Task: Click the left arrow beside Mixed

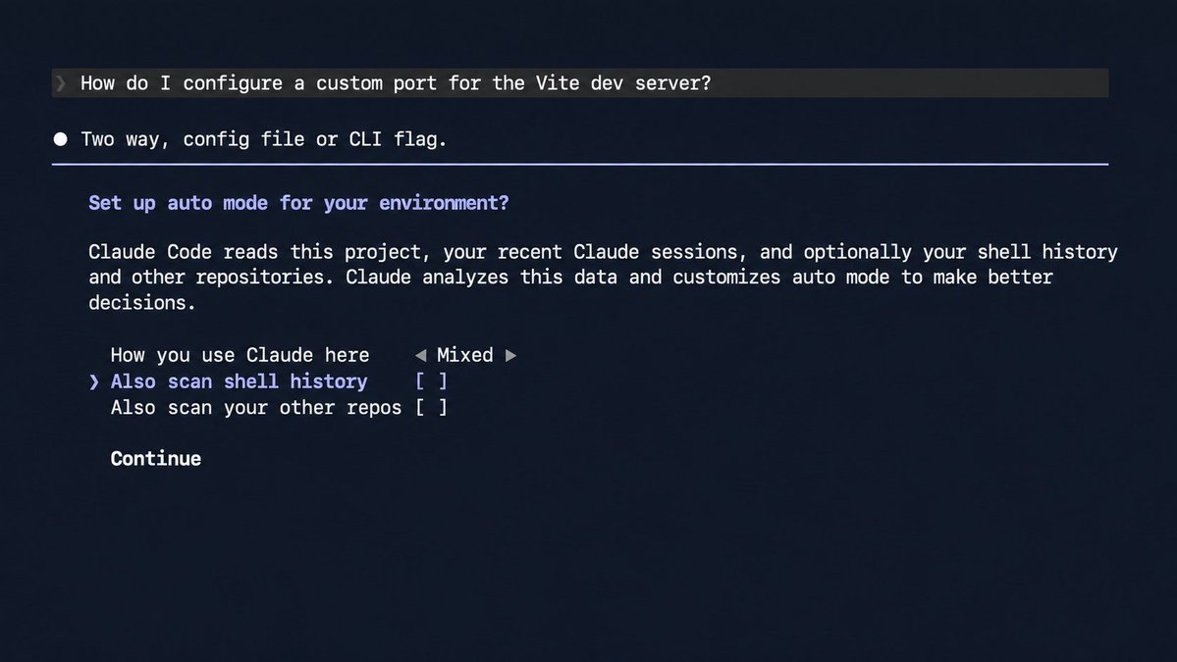Action: pyautogui.click(x=420, y=355)
